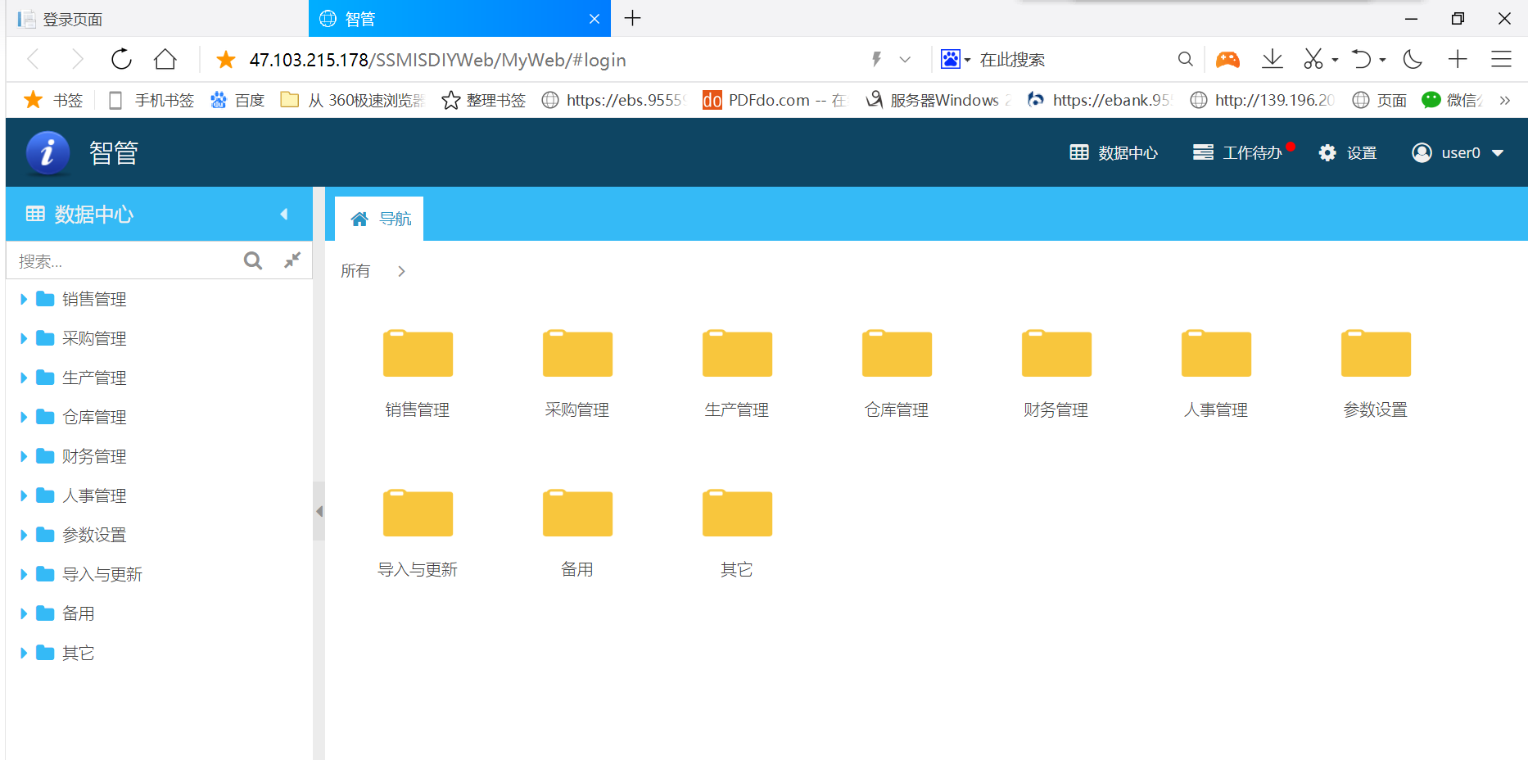
Task: Expand 生产管理 tree node arrow
Action: point(24,378)
